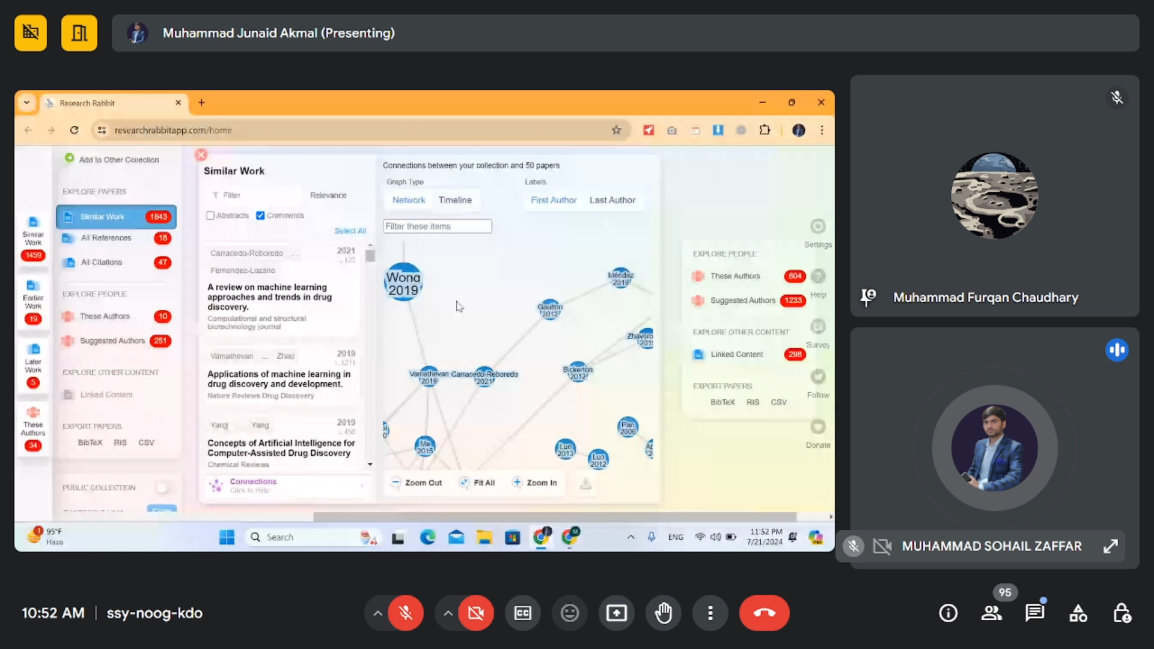1154x649 pixels.
Task: Switch to the Timeline graph type
Action: 455,200
